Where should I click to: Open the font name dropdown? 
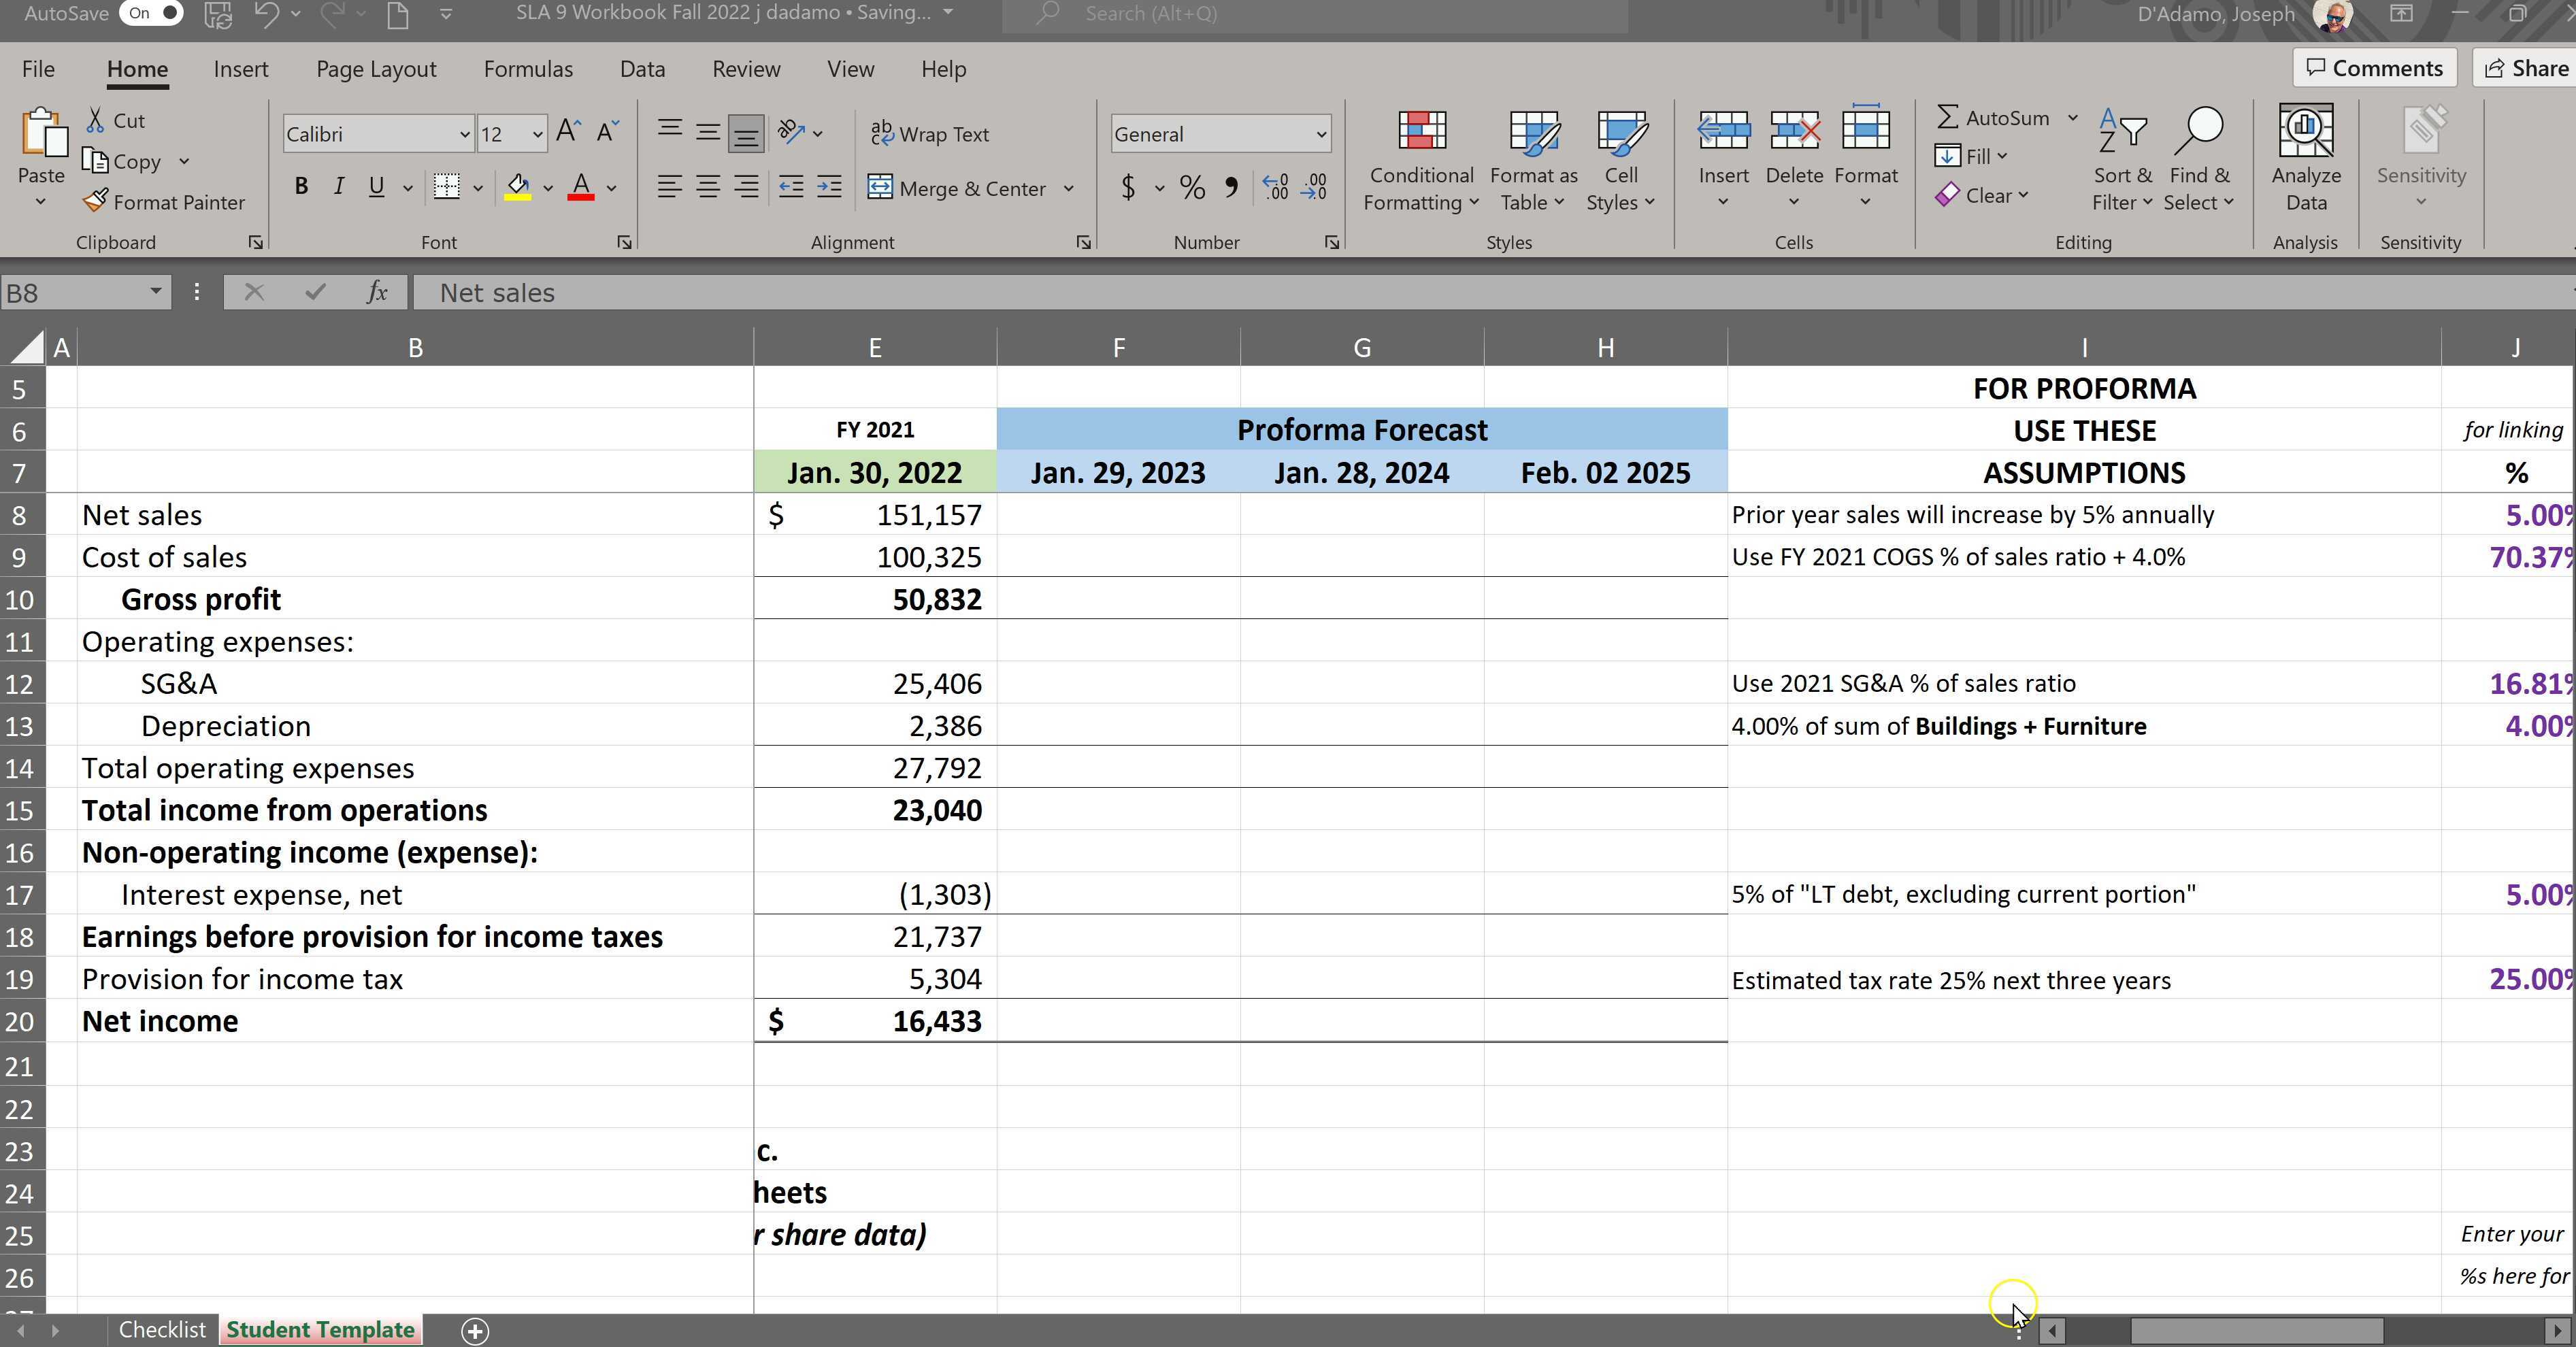pyautogui.click(x=464, y=133)
